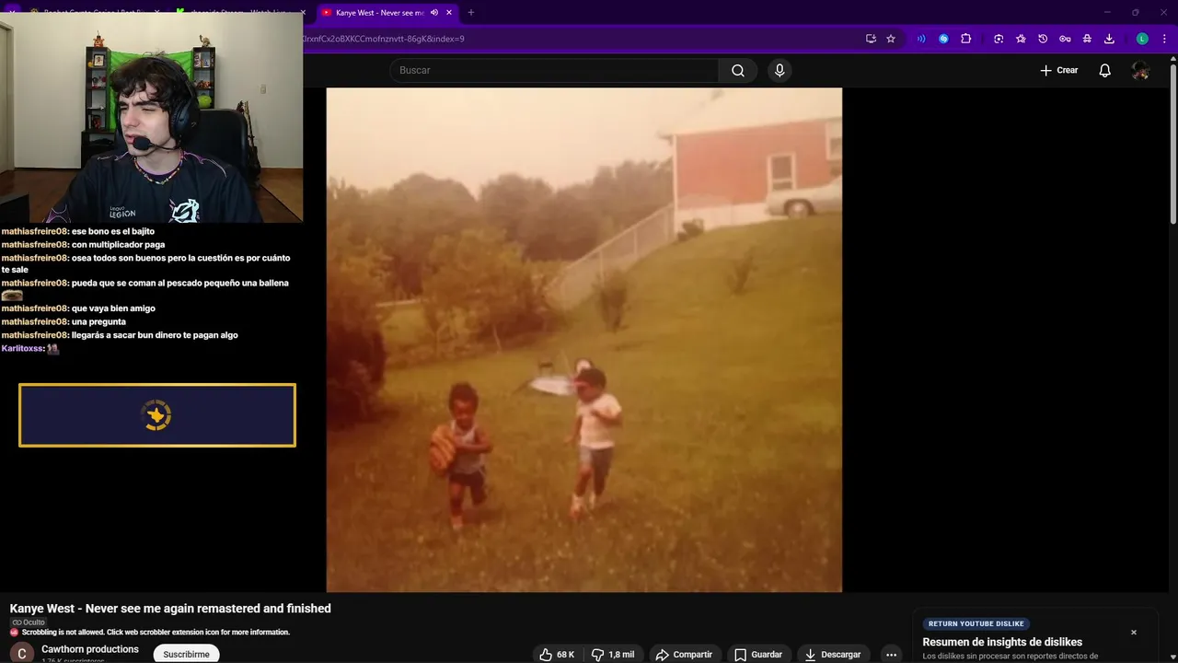Image resolution: width=1178 pixels, height=663 pixels.
Task: Click chat message 'ese bono es el bajito'
Action: [x=113, y=231]
